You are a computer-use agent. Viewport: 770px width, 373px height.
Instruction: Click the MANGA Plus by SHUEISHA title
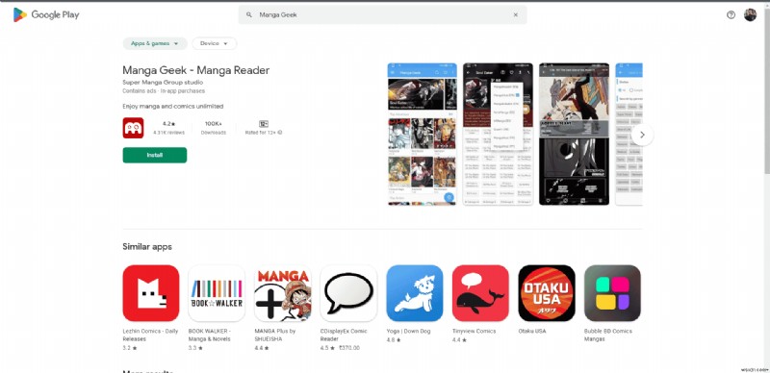275,335
